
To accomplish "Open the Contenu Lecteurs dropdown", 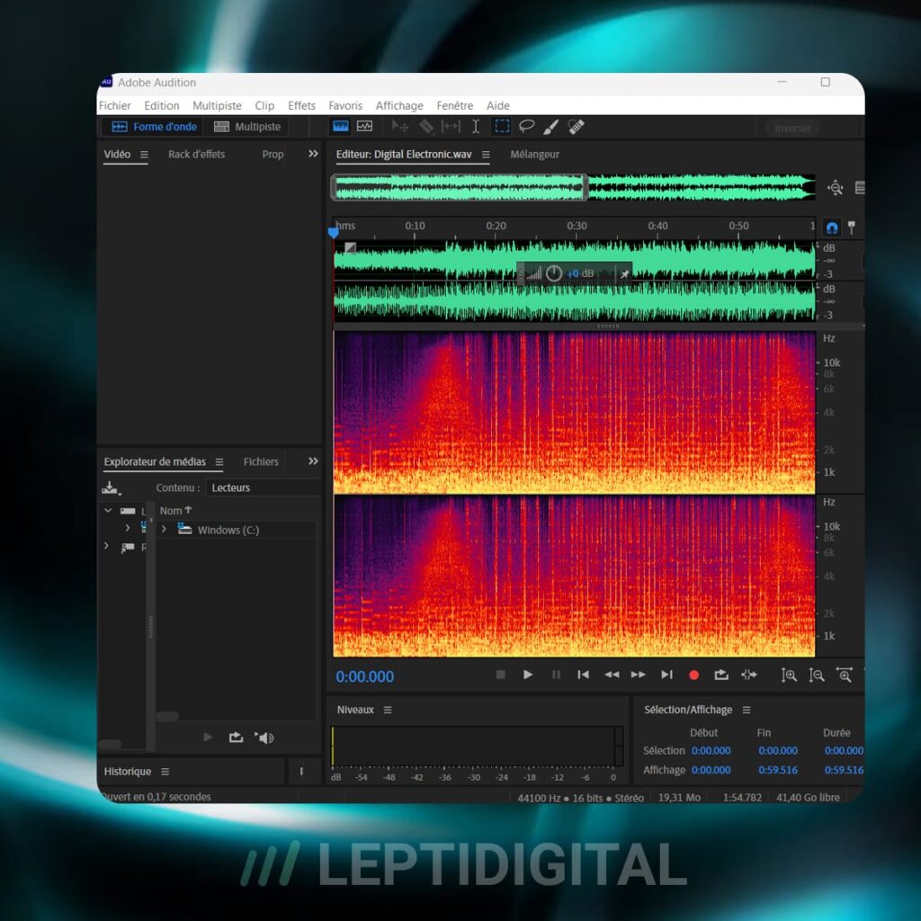I will 264,487.
